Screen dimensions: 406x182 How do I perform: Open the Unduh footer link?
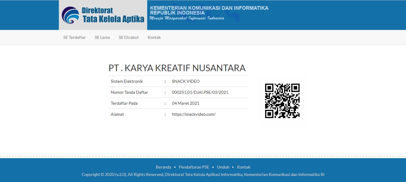click(x=223, y=167)
